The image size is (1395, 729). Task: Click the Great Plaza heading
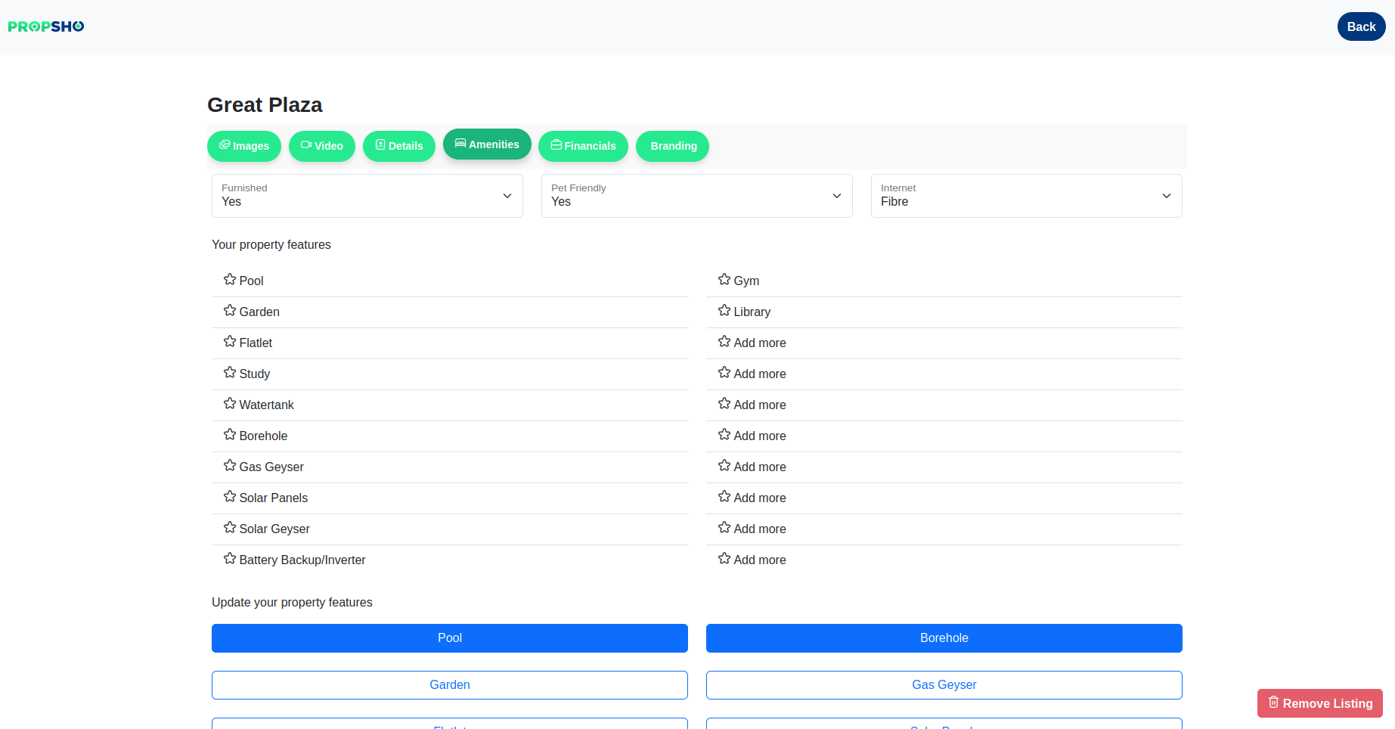265,105
